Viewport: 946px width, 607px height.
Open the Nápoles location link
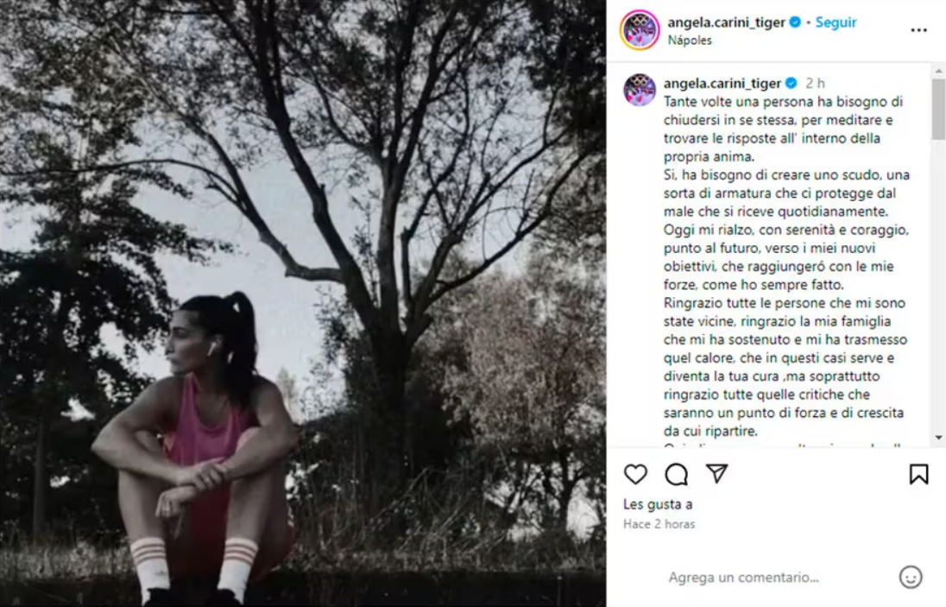(x=690, y=41)
